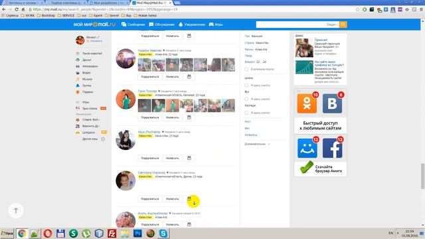
Task: Open Друзья in the left sidebar
Action: point(84,60)
